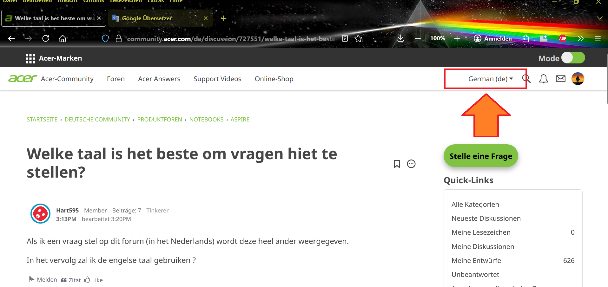Click the 3:13PM post timestamp
The width and height of the screenshot is (608, 287).
click(66, 219)
